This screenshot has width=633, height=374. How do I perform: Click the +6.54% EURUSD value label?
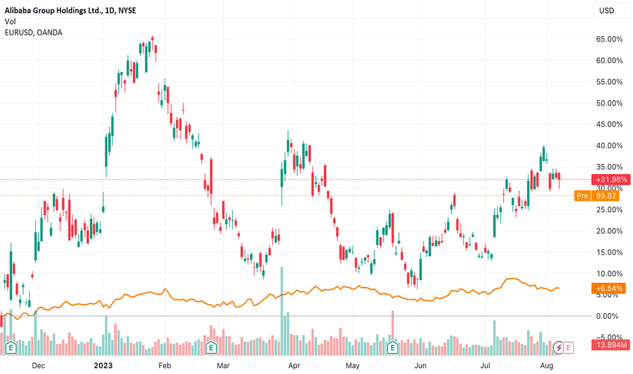point(609,288)
